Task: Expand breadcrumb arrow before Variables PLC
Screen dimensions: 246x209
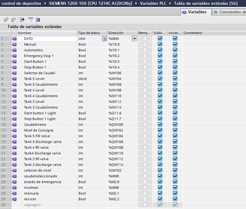Action: (x=136, y=3)
